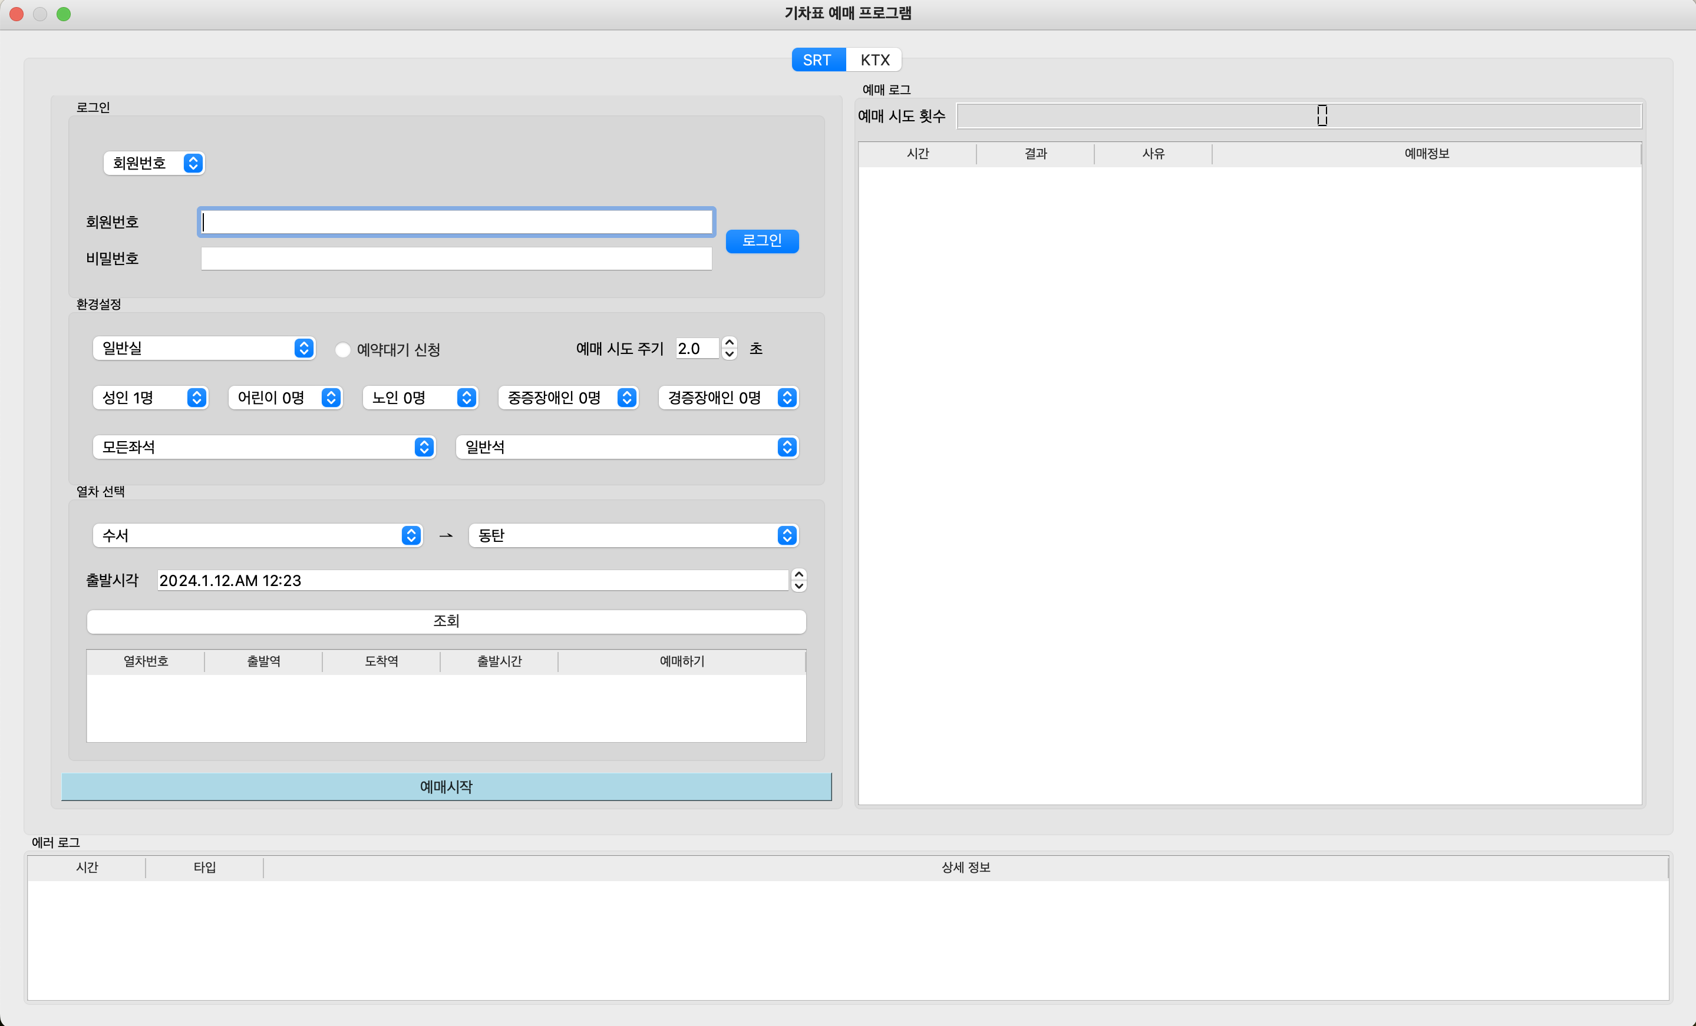Switch to the KTX tab
Image resolution: width=1696 pixels, height=1026 pixels.
tap(874, 60)
